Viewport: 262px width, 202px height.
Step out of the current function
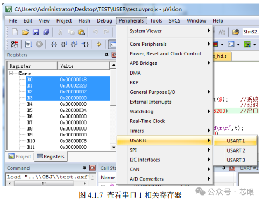click(75, 44)
